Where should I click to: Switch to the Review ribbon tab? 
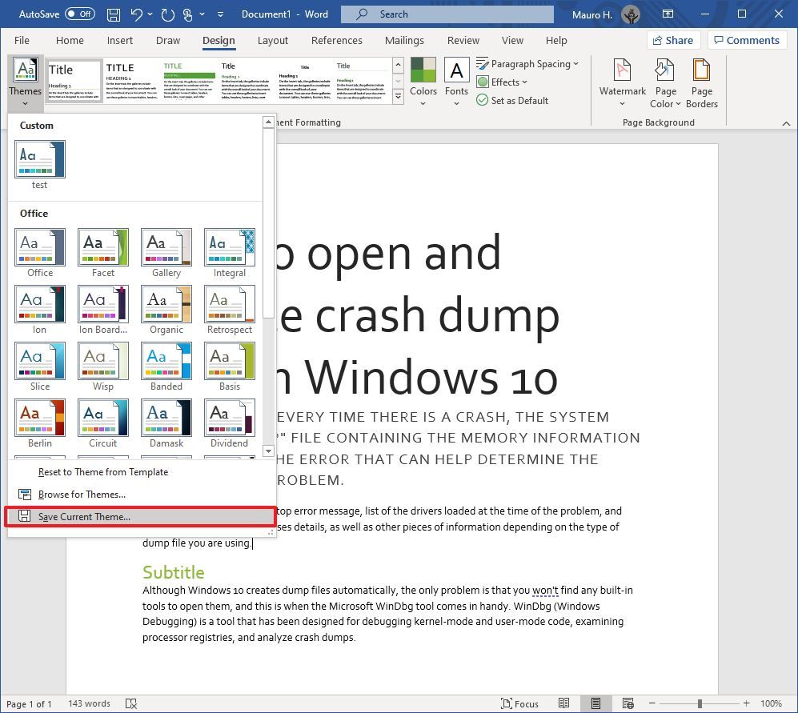pos(463,40)
